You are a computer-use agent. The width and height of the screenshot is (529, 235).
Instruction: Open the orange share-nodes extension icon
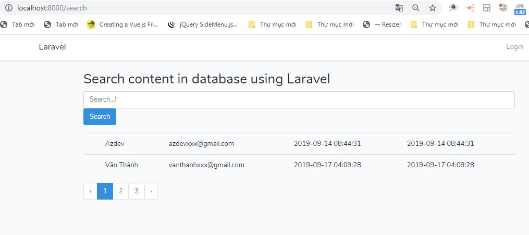pos(470,8)
